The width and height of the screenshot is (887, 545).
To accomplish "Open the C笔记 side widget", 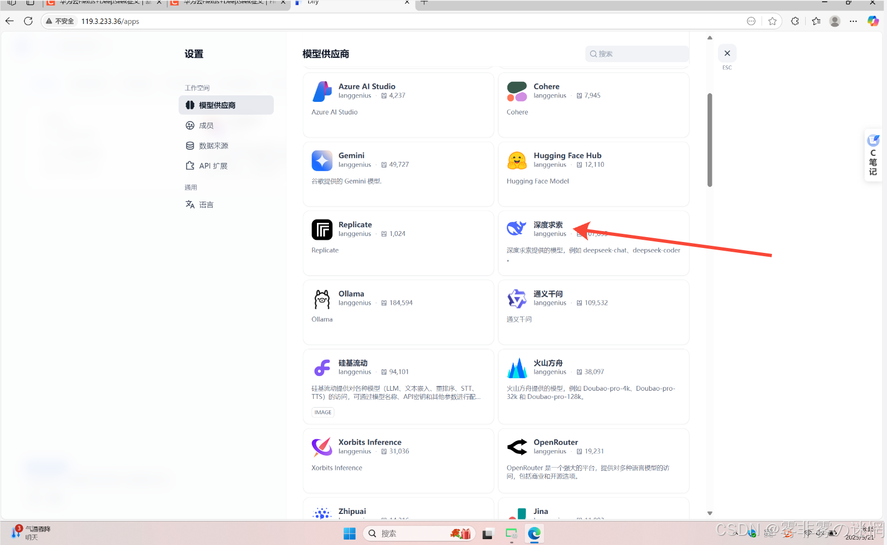I will (873, 155).
